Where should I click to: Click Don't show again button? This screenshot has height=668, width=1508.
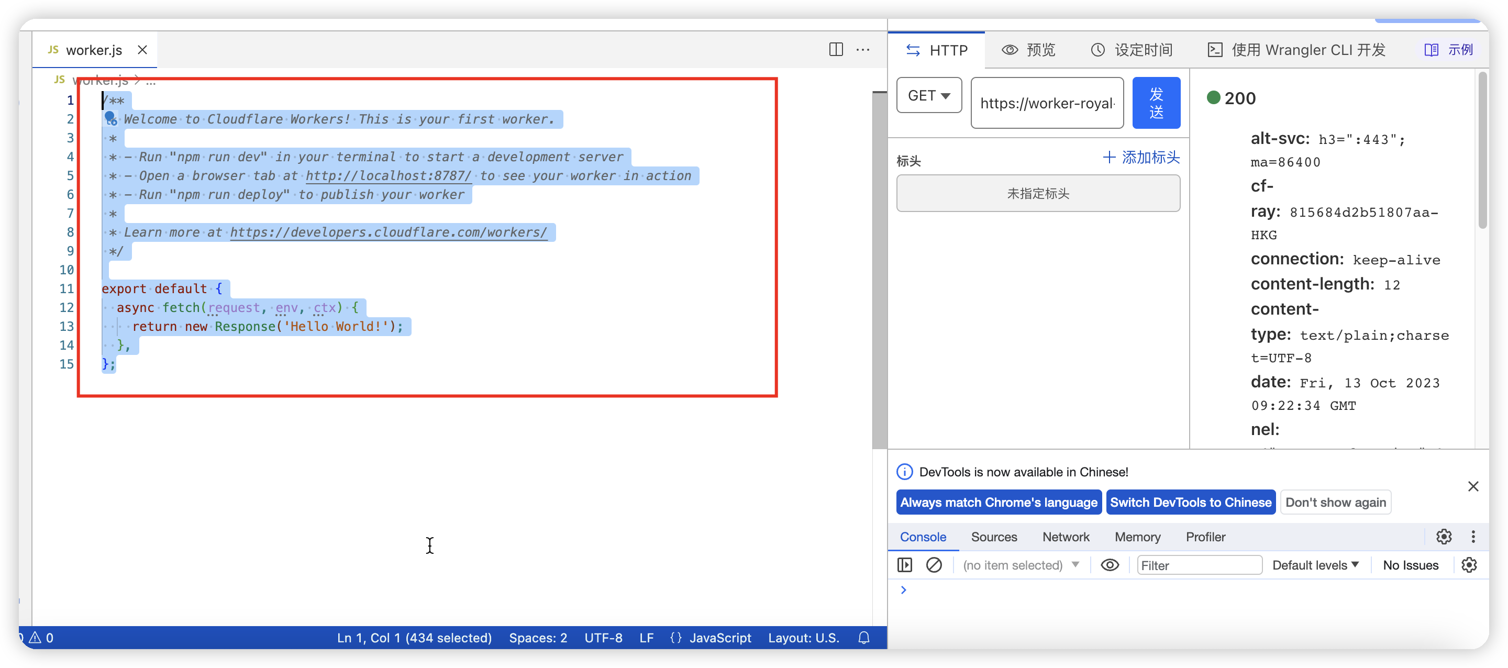click(1335, 503)
